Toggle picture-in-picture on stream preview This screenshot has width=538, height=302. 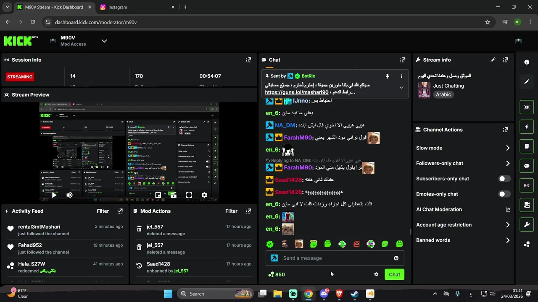pos(158,195)
